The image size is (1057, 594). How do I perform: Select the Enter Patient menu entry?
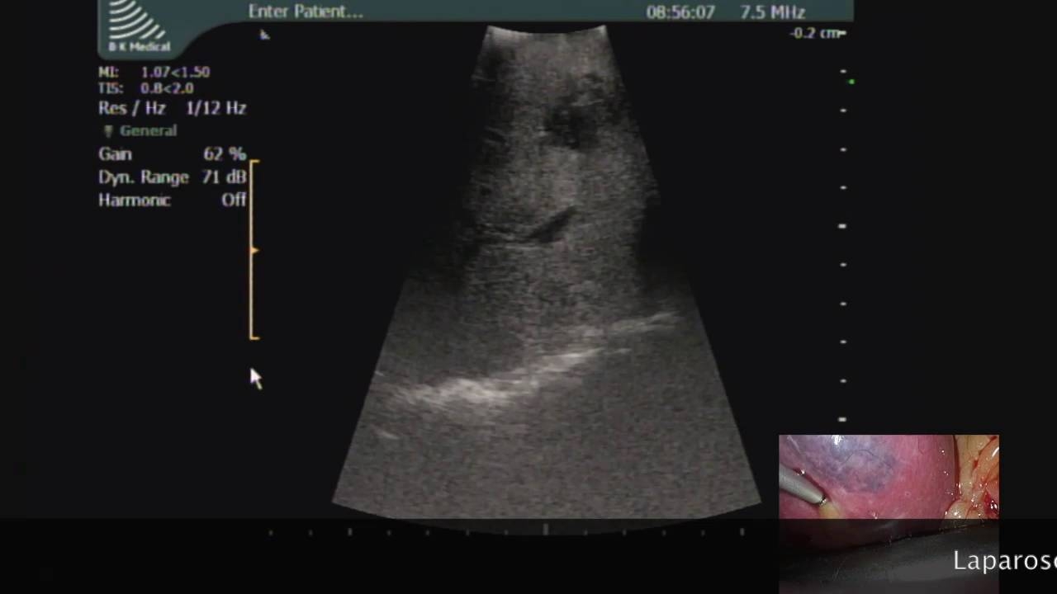coord(305,12)
